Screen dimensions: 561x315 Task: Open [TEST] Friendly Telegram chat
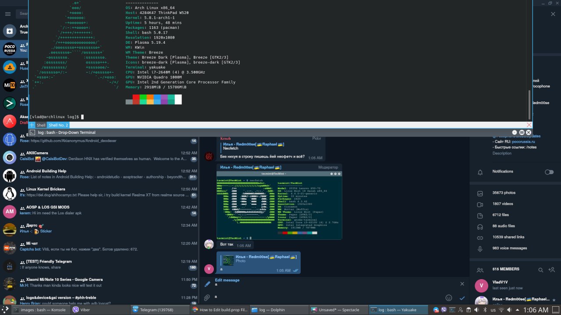100,265
